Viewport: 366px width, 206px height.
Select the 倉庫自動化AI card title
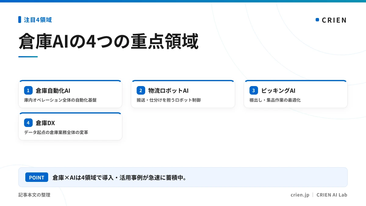click(x=53, y=91)
